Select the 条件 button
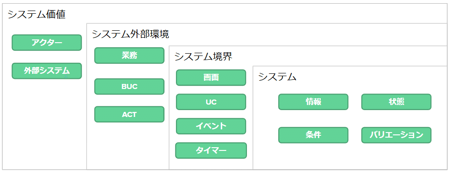This screenshot has height=172, width=449. coord(313,135)
